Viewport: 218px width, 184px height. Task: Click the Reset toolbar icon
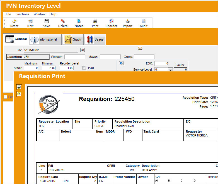[x=14, y=23]
